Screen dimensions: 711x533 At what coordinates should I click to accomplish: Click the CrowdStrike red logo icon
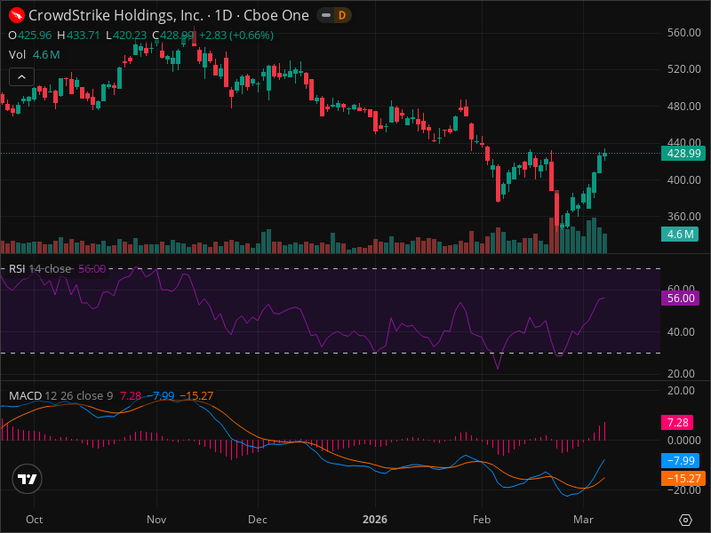point(17,15)
